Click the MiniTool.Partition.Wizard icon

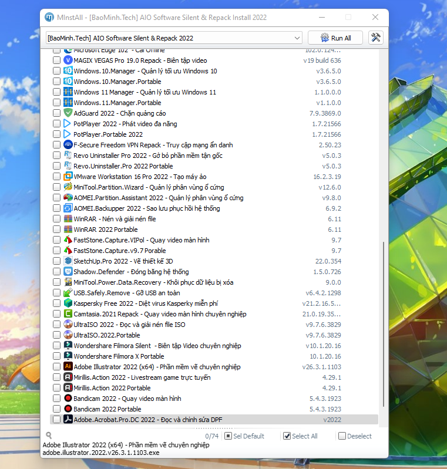(x=68, y=187)
